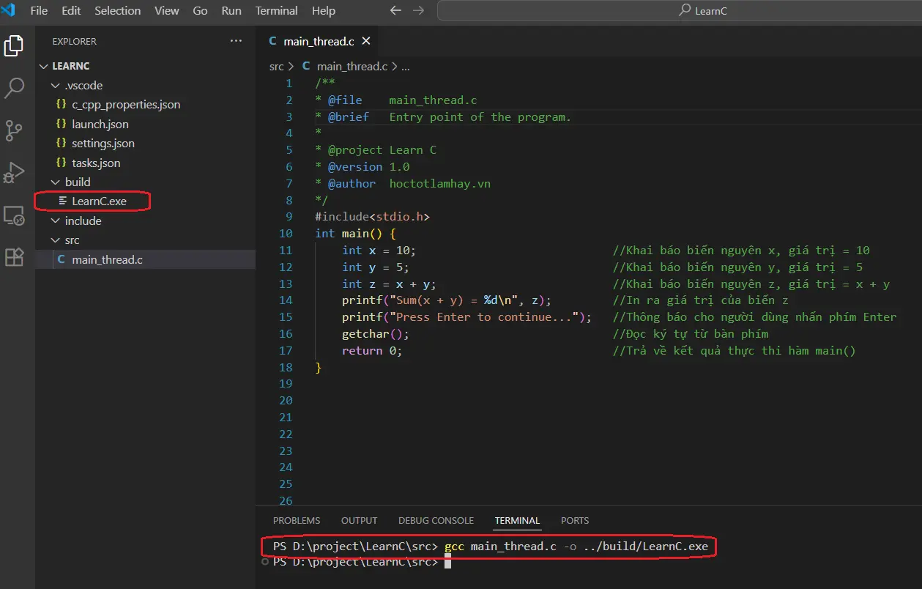922x589 pixels.
Task: Click the C file icon on main_thread.c tab
Action: pyautogui.click(x=273, y=41)
